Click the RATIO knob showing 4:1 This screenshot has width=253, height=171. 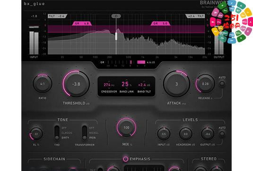click(x=43, y=84)
